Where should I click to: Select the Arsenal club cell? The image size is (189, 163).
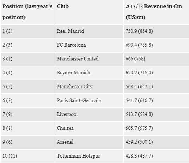tap(65, 142)
